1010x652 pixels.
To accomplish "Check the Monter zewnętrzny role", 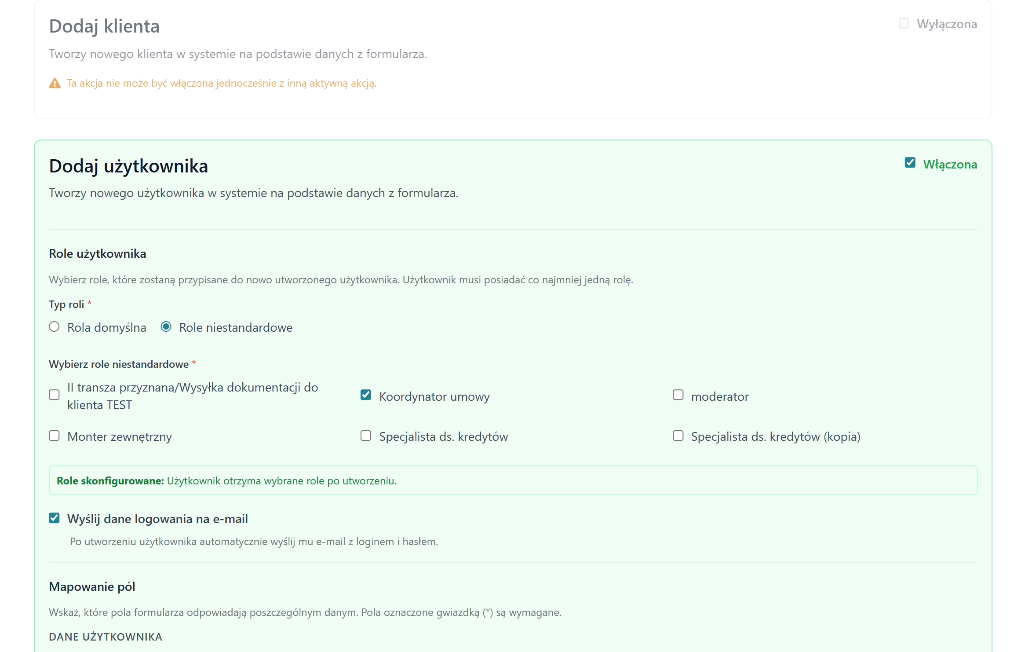I will point(54,436).
